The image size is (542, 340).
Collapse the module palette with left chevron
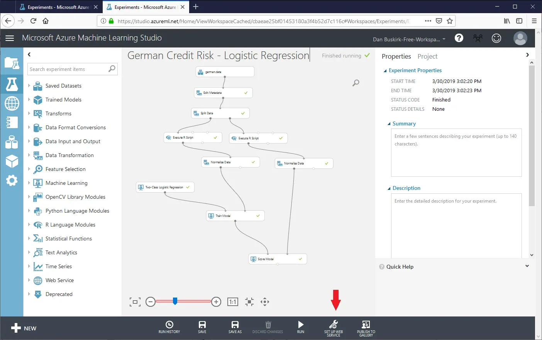pyautogui.click(x=29, y=54)
